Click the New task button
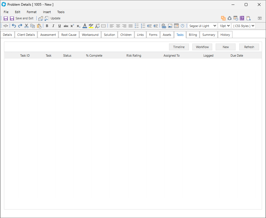Viewport: 266px width, 218px height. pos(226,47)
